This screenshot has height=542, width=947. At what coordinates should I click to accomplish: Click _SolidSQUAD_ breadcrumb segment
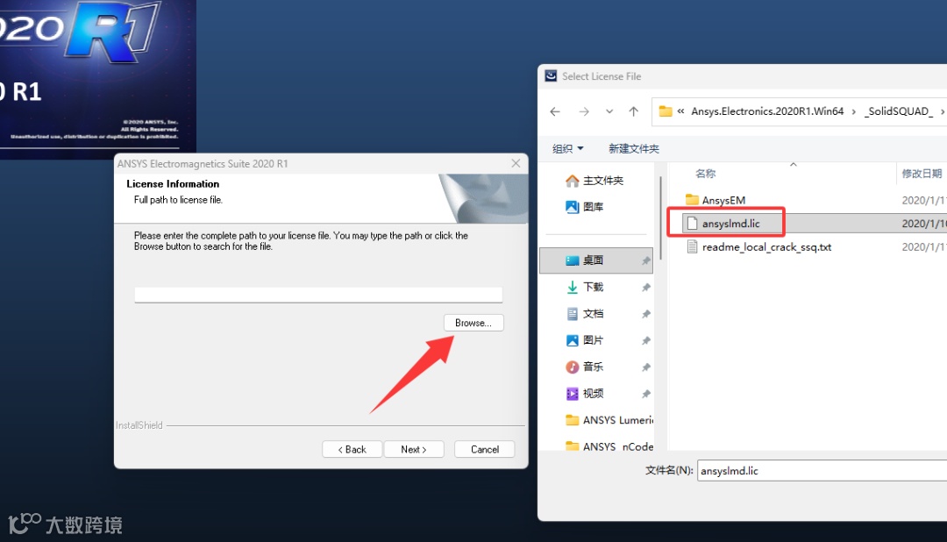click(x=899, y=111)
